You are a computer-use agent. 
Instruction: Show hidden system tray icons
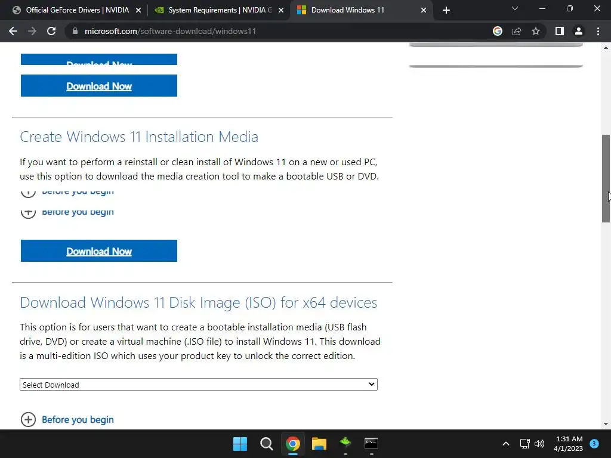506,444
